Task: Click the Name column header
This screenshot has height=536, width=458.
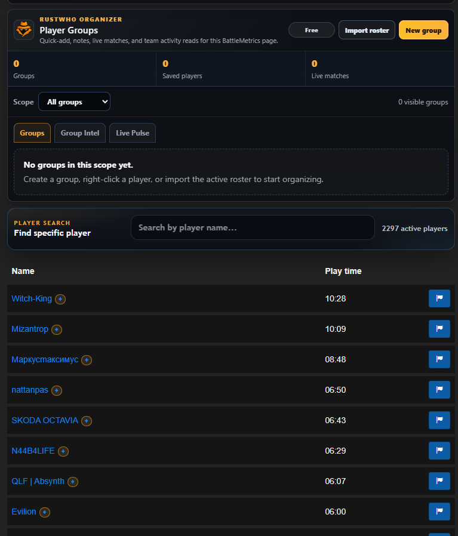Action: click(23, 271)
